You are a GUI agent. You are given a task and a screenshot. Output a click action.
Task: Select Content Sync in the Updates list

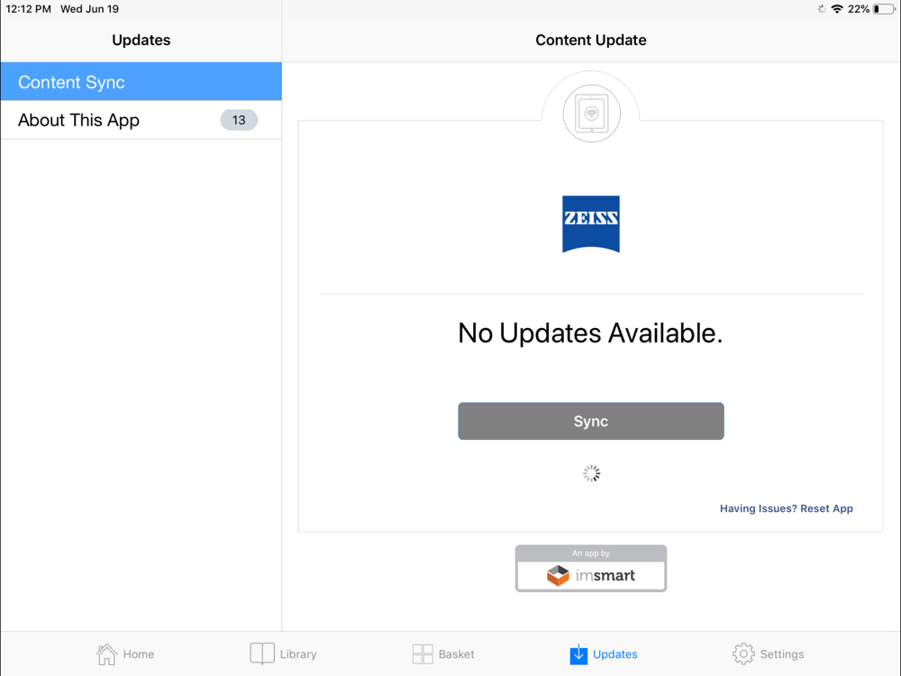pyautogui.click(x=141, y=82)
